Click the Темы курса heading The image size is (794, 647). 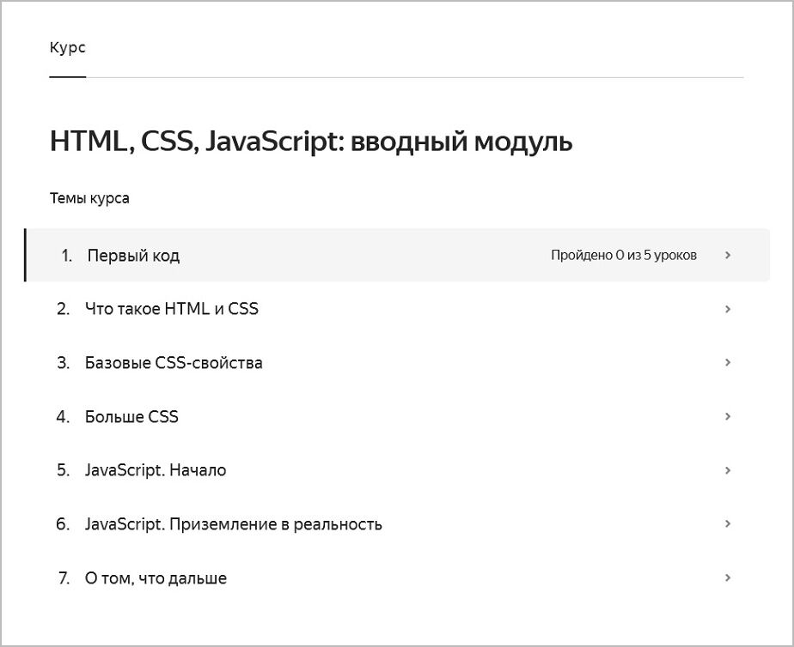89,199
